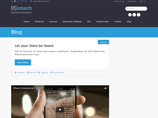Image resolution: width=158 pixels, height=118 pixels.
Task: Click the phone icon in top bar
Action: [12, 1]
